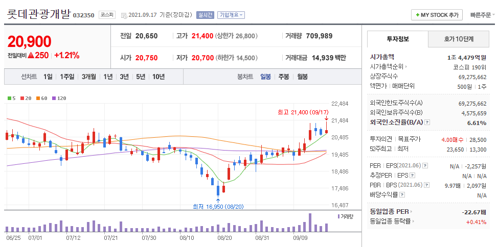Click the red 20-day moving average legend swatch

pos(22,98)
